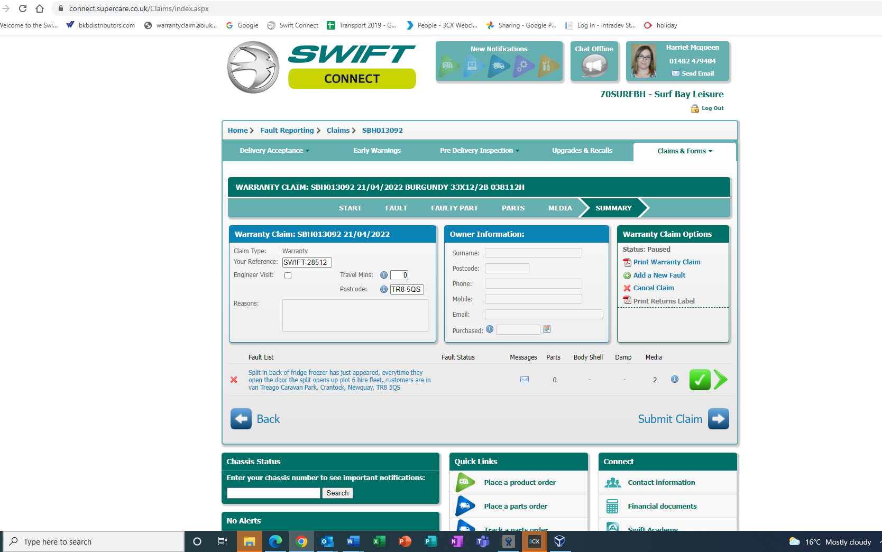This screenshot has height=552, width=882.
Task: Click the Send Email envelope icon
Action: pos(676,73)
